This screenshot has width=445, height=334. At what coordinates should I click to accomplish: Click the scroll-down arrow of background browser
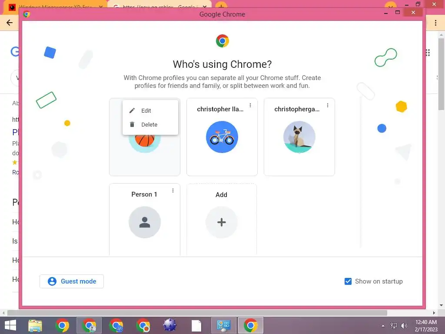(442, 305)
